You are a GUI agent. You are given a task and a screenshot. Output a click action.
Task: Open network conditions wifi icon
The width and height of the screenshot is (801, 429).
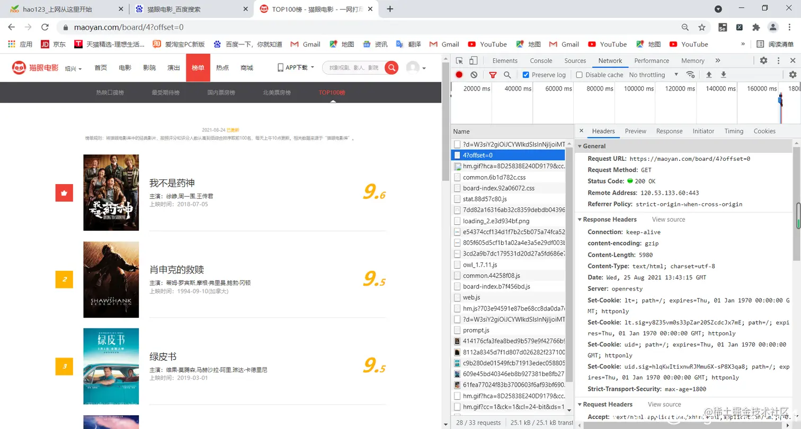690,75
